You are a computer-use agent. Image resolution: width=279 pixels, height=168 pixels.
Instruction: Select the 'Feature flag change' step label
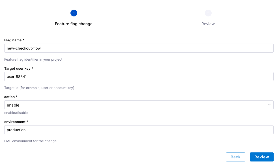pos(74,24)
